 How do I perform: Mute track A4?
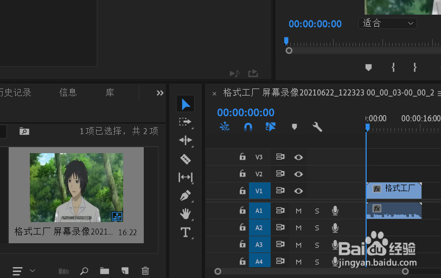[x=299, y=262]
